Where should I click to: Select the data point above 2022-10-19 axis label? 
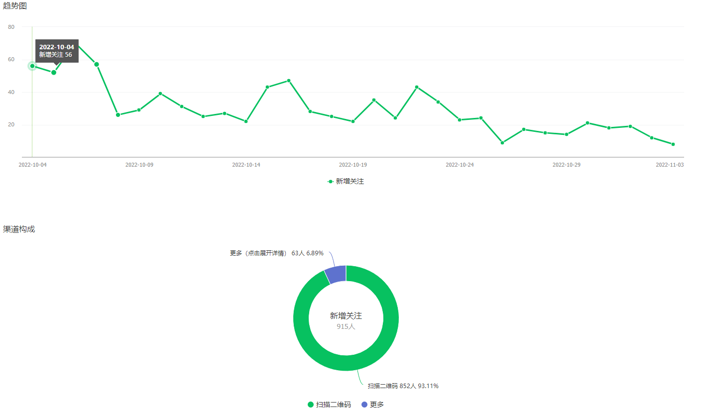click(x=353, y=121)
